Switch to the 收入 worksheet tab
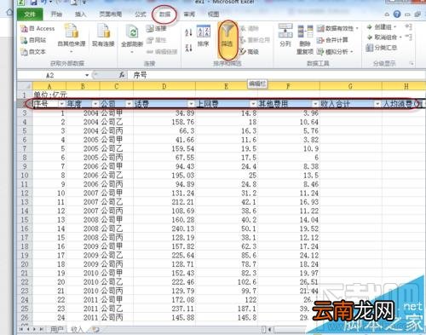The height and width of the screenshot is (335, 426). [x=77, y=330]
